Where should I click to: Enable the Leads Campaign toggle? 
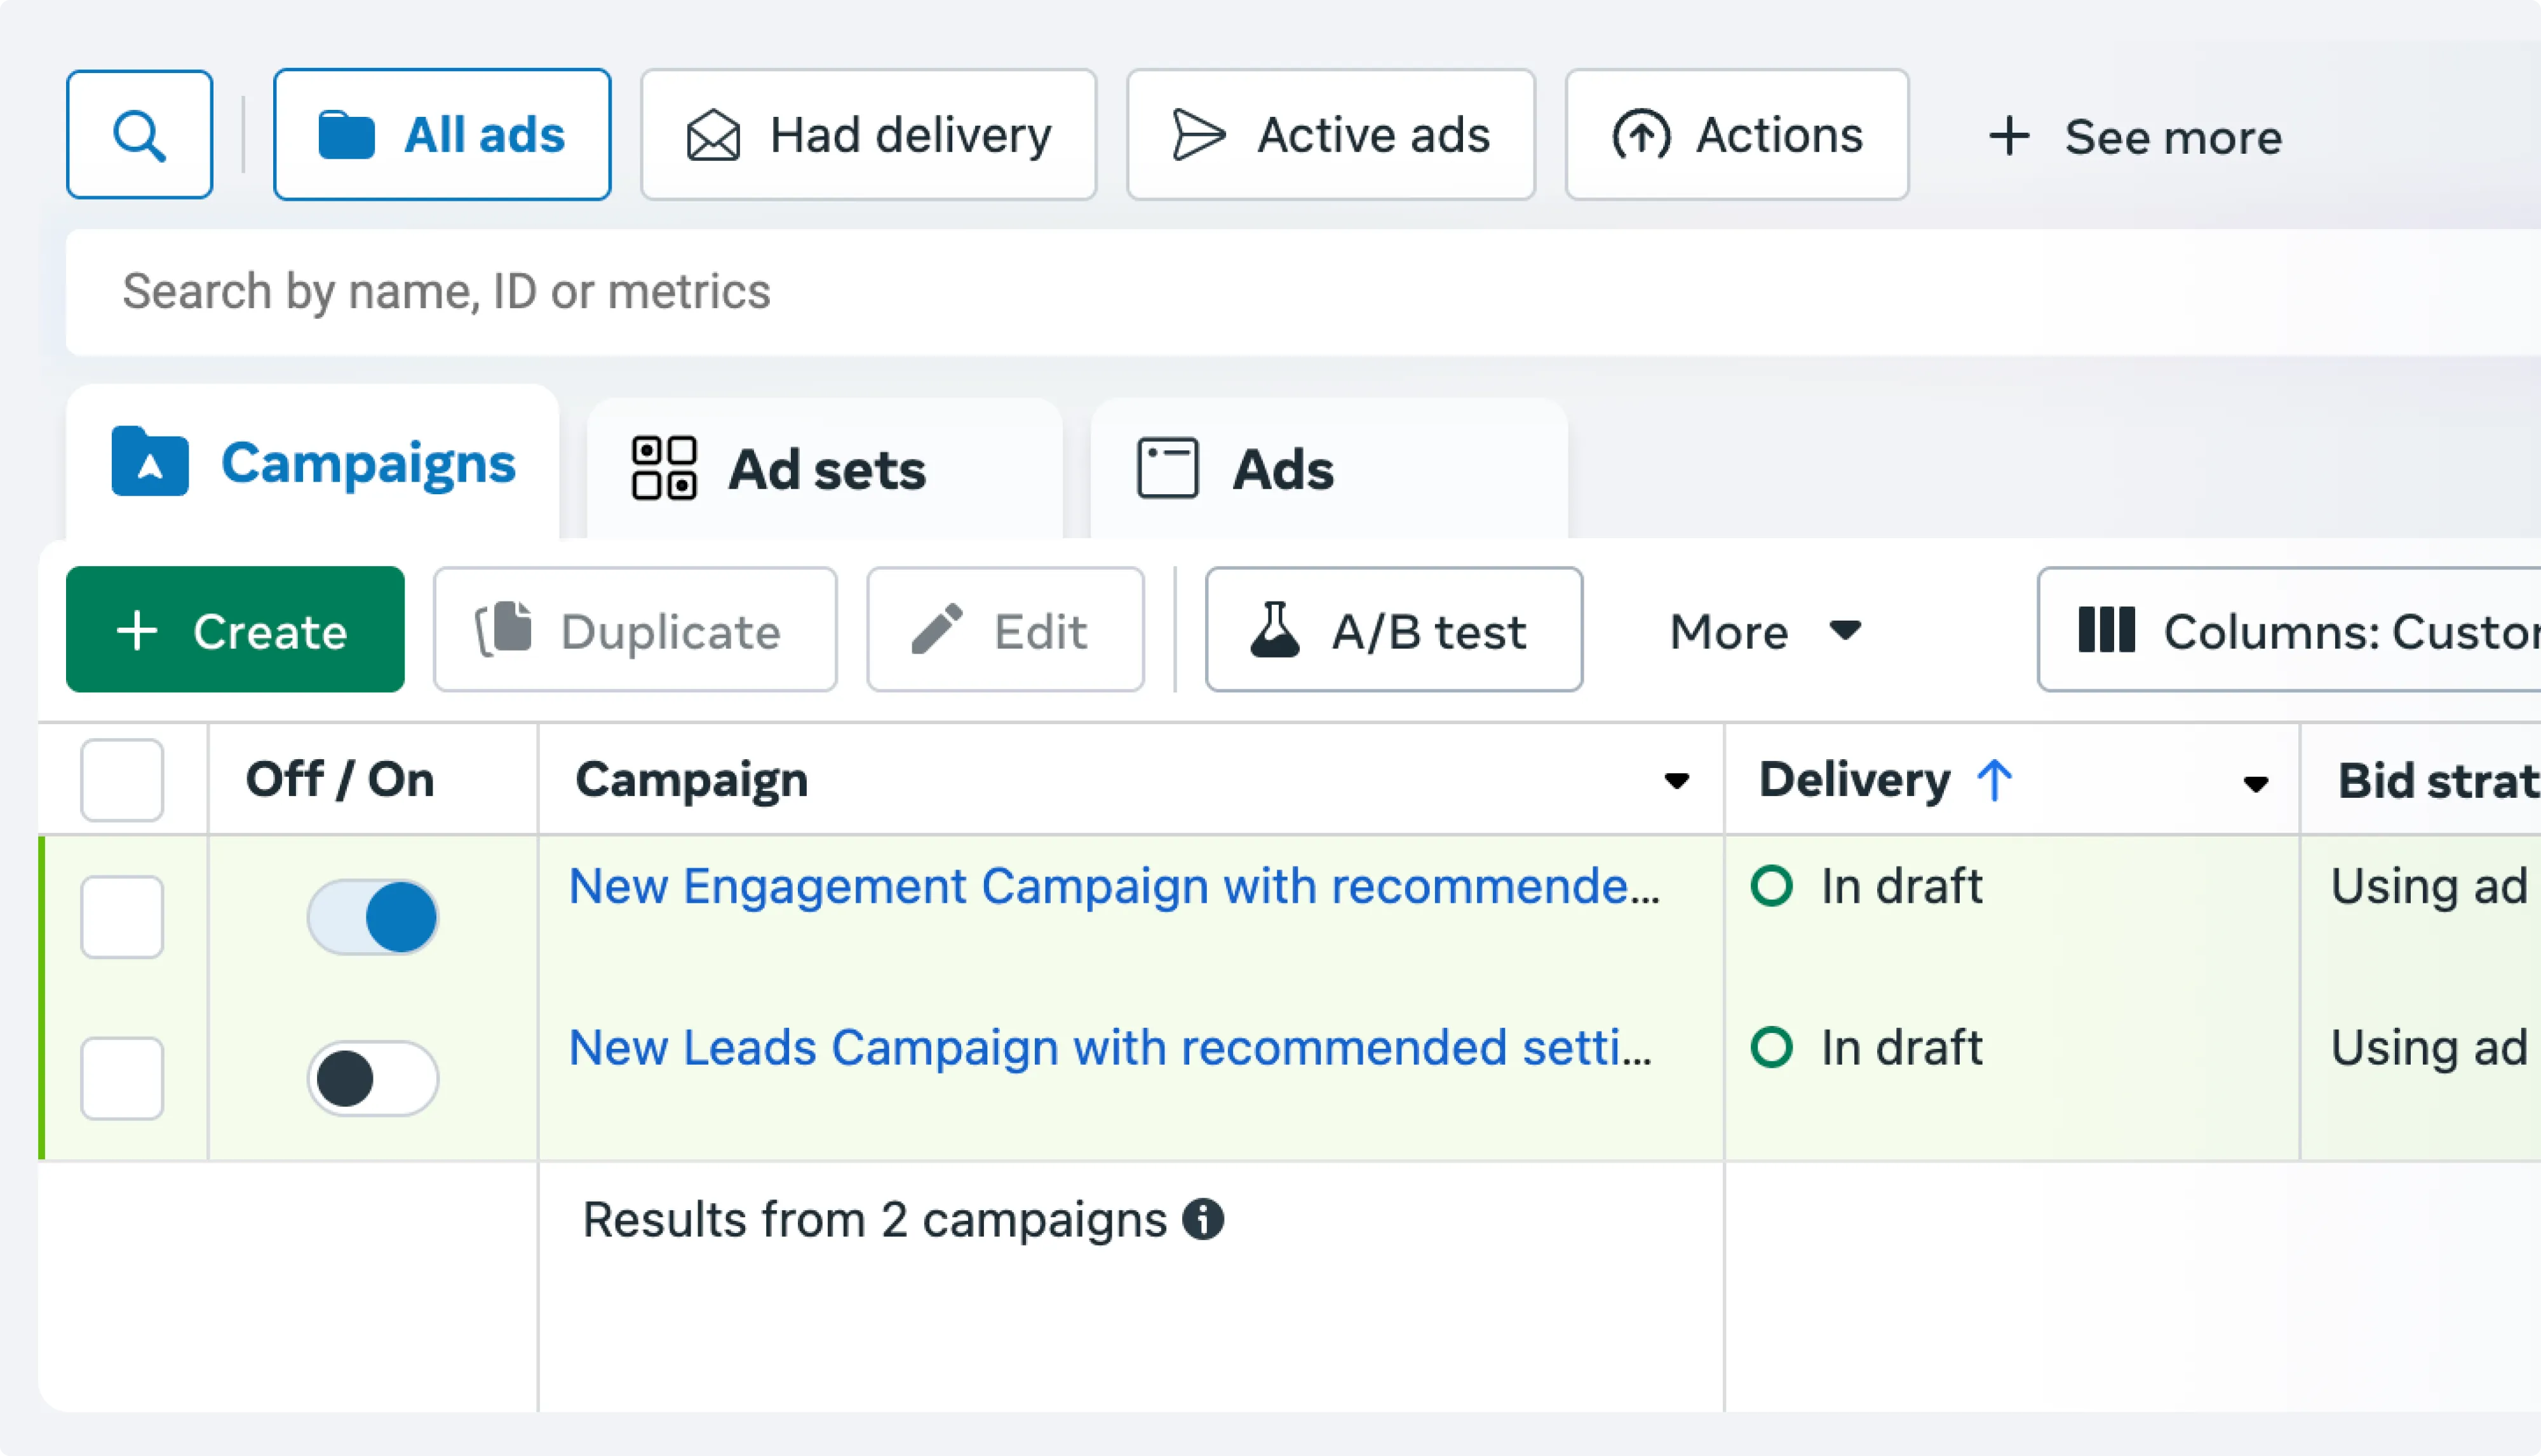point(373,1079)
